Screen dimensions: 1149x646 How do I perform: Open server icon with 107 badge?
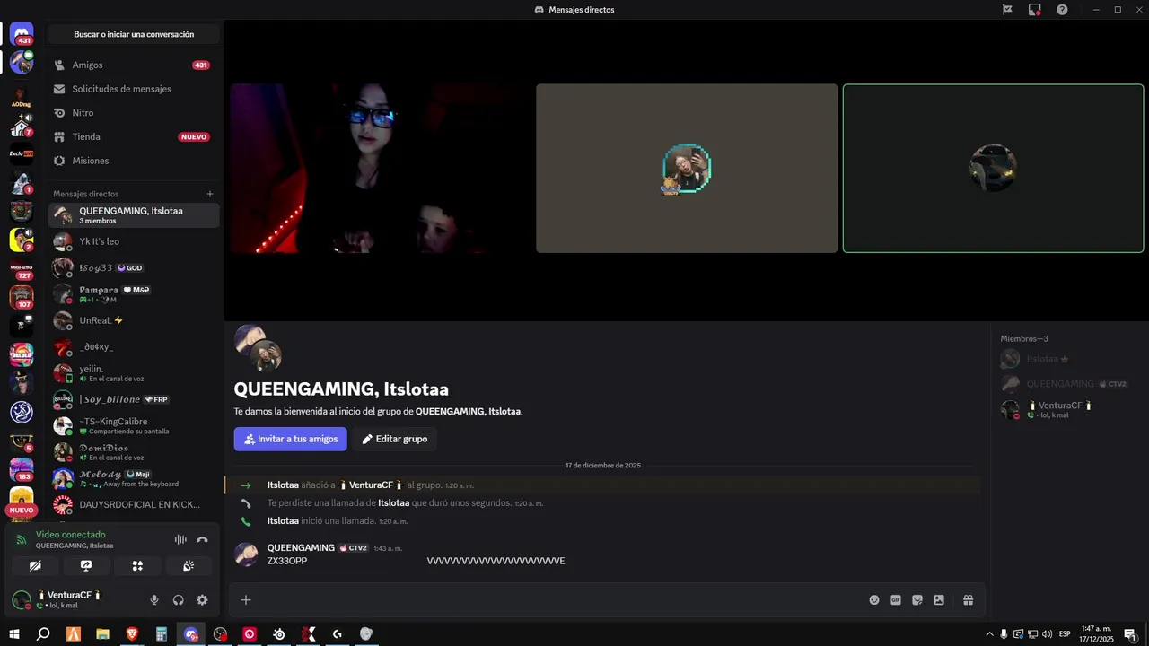click(x=22, y=297)
